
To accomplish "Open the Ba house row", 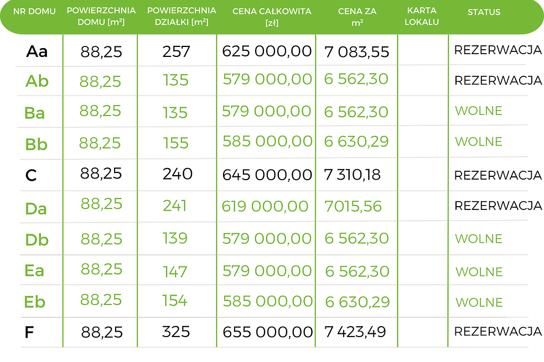I will tap(35, 113).
